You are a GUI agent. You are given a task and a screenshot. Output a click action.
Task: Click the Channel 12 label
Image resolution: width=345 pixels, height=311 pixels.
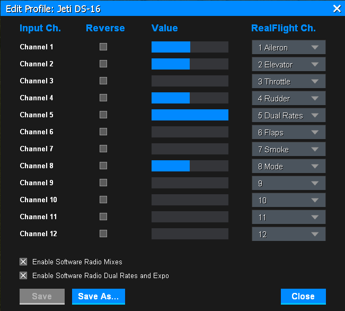(x=39, y=234)
